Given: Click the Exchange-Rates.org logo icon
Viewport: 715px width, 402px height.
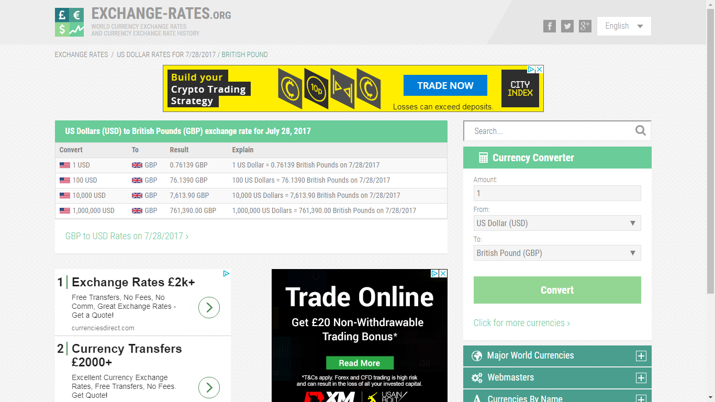Looking at the screenshot, I should (x=69, y=22).
